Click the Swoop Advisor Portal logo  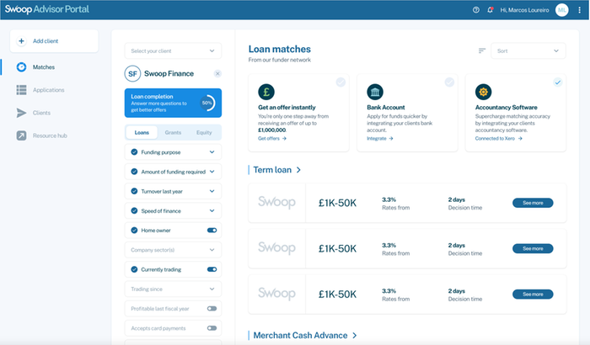(47, 9)
